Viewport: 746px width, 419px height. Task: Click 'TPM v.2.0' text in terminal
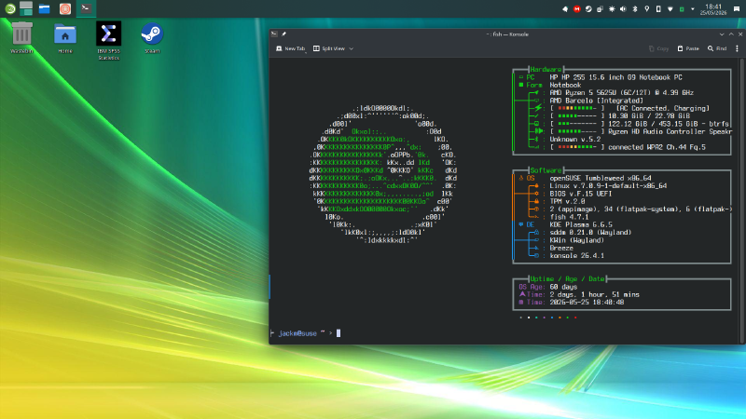[567, 201]
